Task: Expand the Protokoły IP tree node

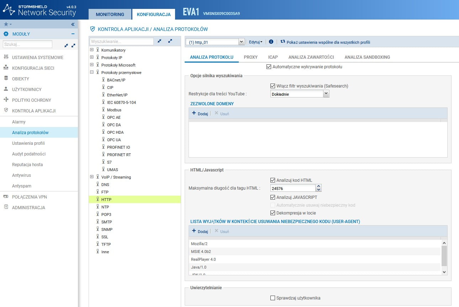Action: pos(92,58)
